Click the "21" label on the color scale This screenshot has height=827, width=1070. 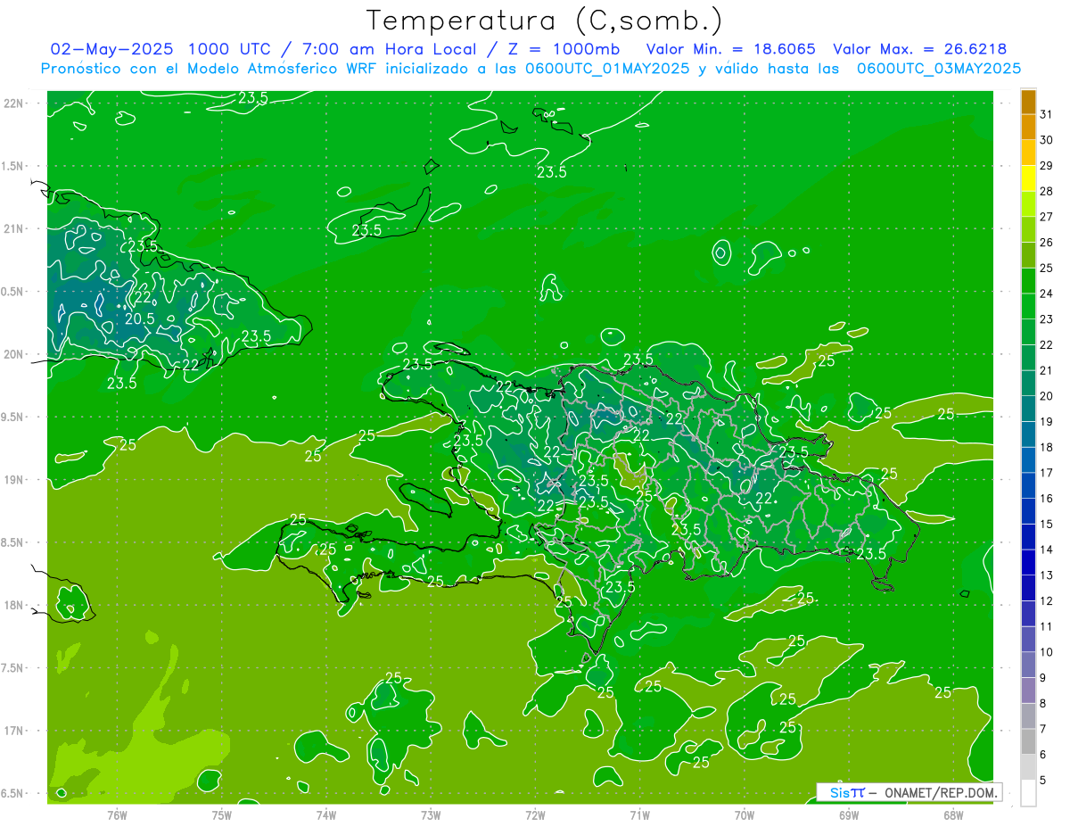point(1047,370)
